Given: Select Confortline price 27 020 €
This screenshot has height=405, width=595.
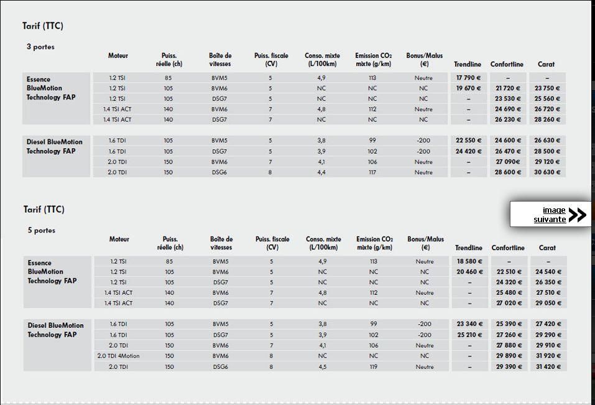Looking at the screenshot, I should [509, 303].
